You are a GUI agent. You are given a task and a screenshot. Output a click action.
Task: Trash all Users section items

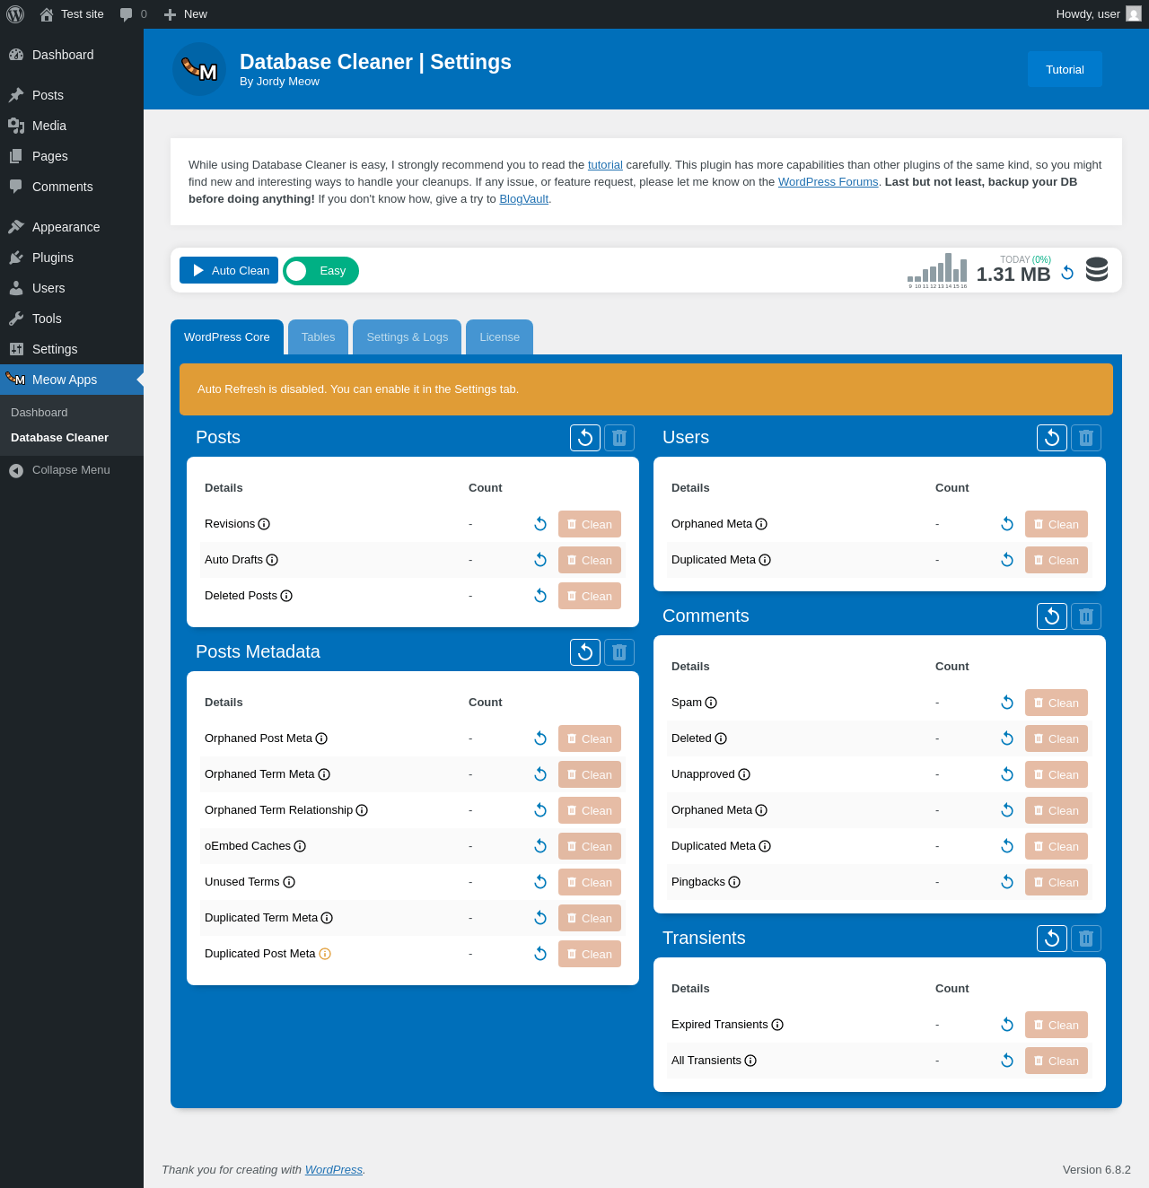coord(1086,438)
